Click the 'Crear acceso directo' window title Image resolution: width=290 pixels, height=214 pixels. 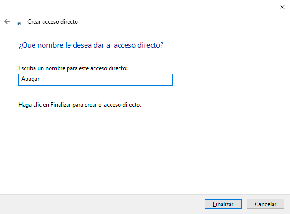[53, 22]
